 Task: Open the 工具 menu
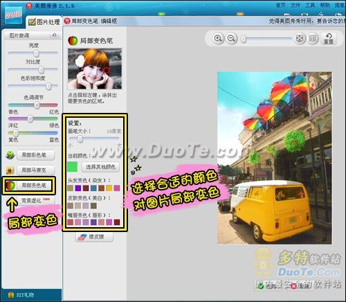(310, 5)
